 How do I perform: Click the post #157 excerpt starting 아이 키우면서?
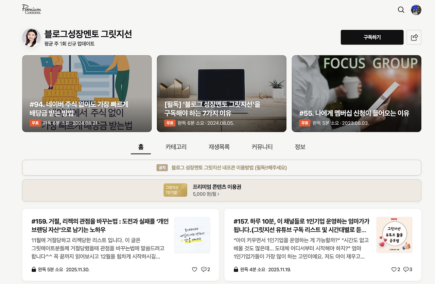[301, 248]
